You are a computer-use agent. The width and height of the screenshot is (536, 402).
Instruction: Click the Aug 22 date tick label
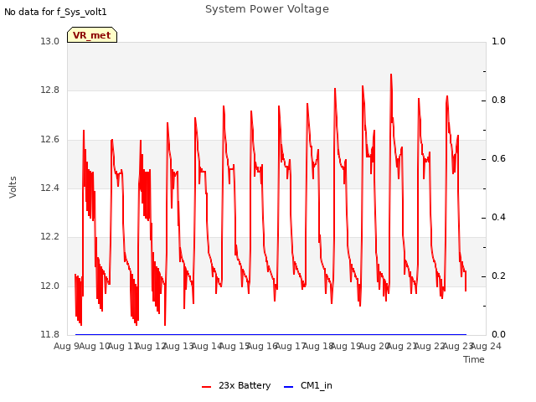tap(430, 347)
